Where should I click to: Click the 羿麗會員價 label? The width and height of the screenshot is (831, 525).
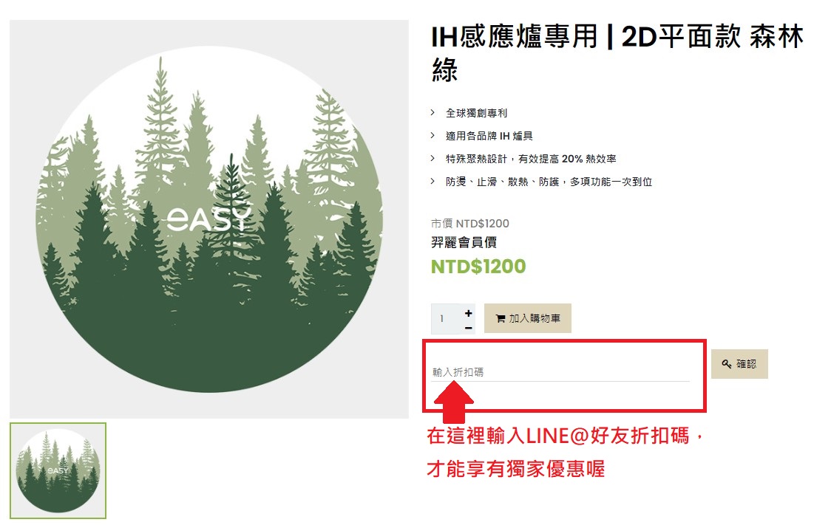[464, 242]
